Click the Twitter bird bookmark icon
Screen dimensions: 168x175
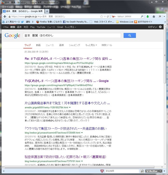[x=22, y=22]
